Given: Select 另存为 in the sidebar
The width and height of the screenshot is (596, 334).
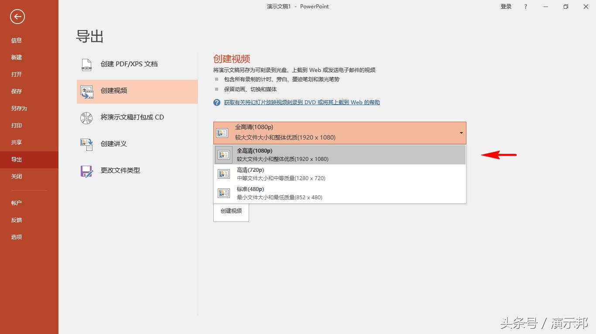Looking at the screenshot, I should click(18, 108).
